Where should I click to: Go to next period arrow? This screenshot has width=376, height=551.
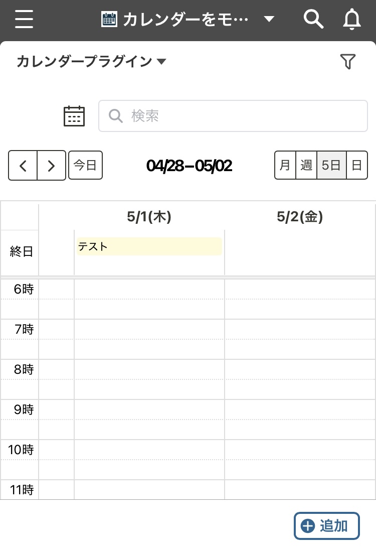51,166
